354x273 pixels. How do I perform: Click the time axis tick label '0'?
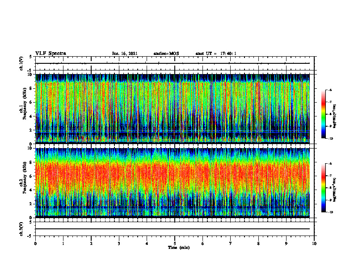(x=35, y=244)
